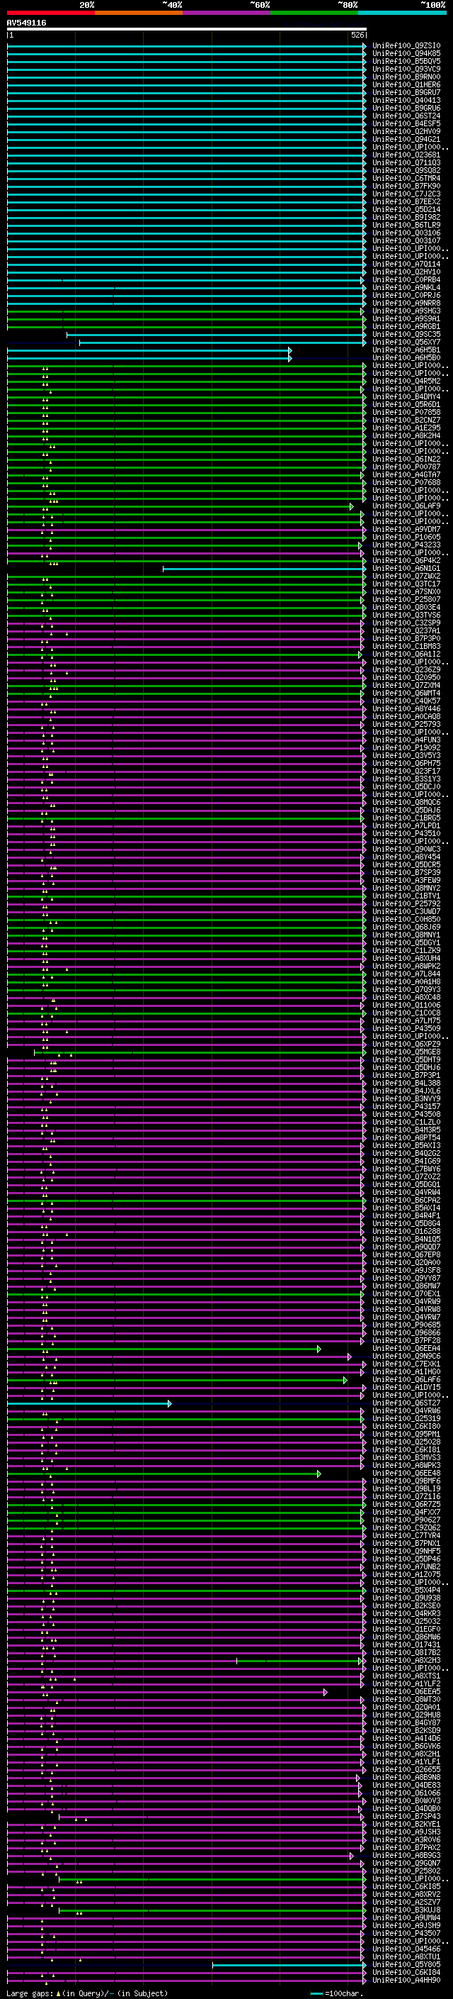Click the label UniRef100_Q9SQ82
The width and height of the screenshot is (453, 1999).
click(x=406, y=171)
